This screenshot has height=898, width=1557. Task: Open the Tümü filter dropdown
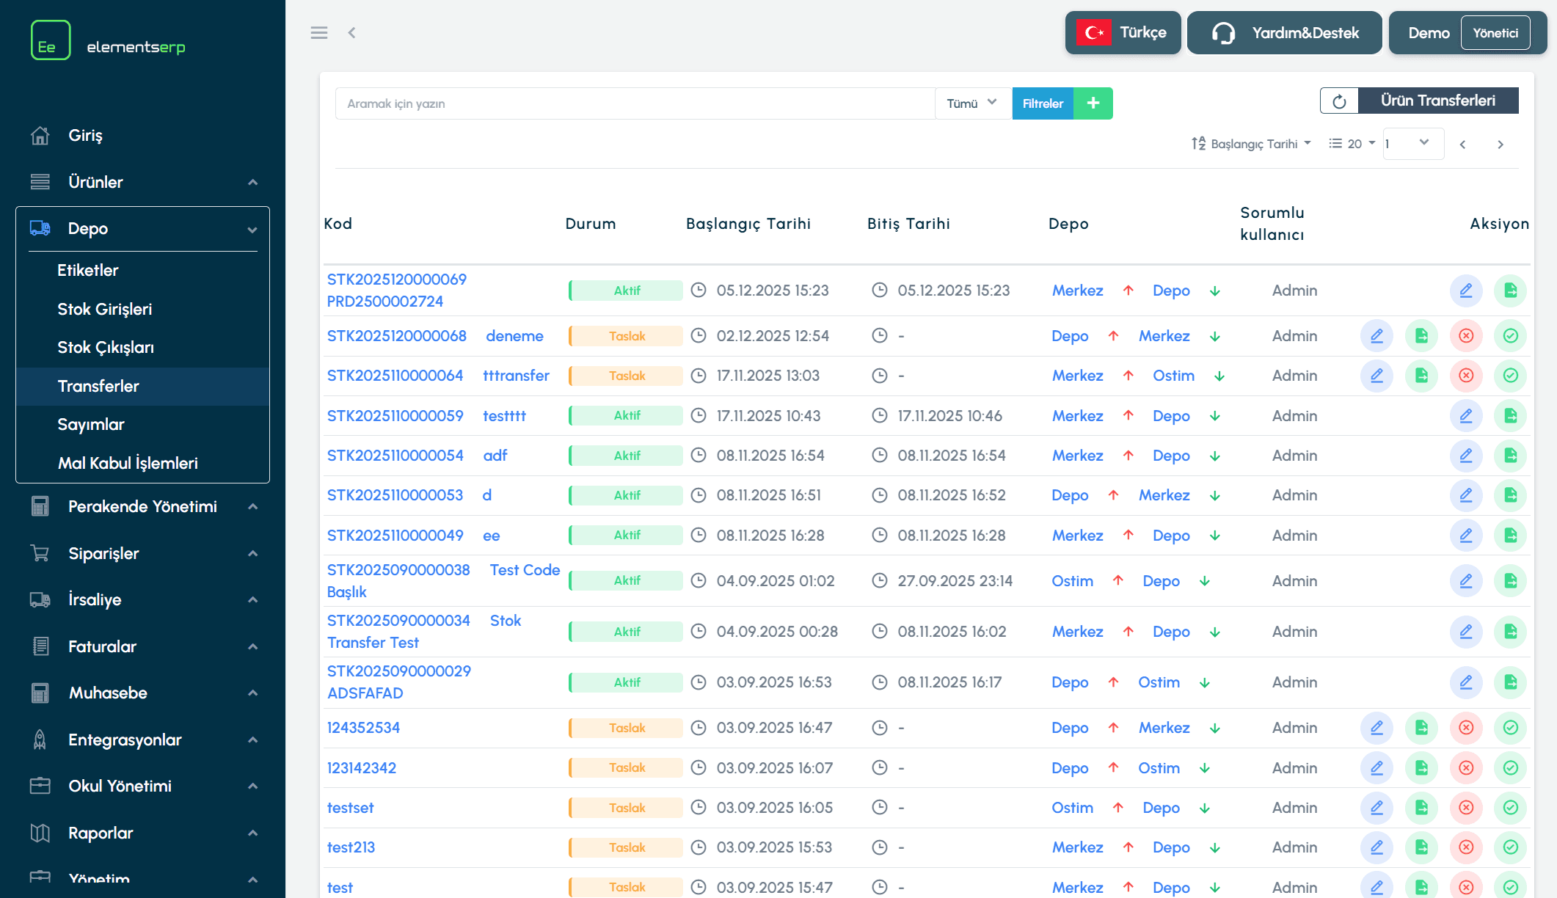[x=971, y=103]
